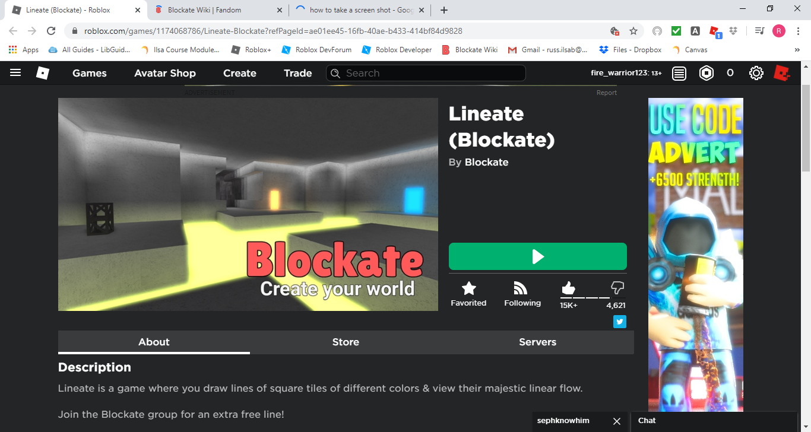The image size is (811, 432).
Task: Click the Favorited star icon
Action: pyautogui.click(x=469, y=288)
